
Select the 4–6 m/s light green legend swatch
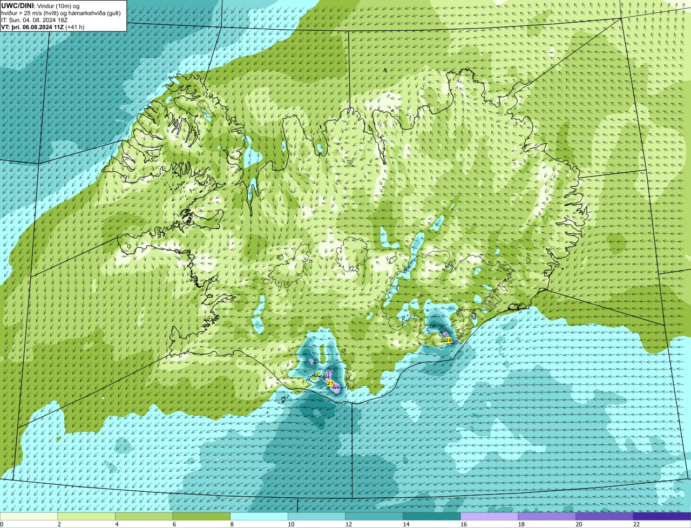click(144, 516)
